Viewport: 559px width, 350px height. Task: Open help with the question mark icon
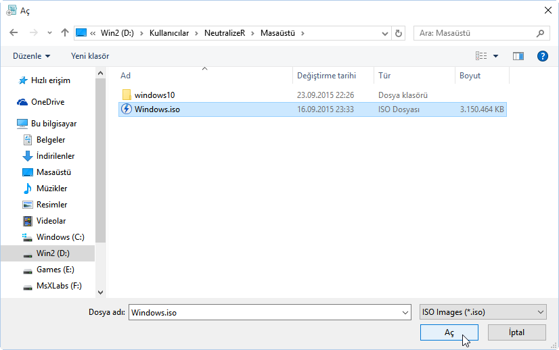(542, 56)
